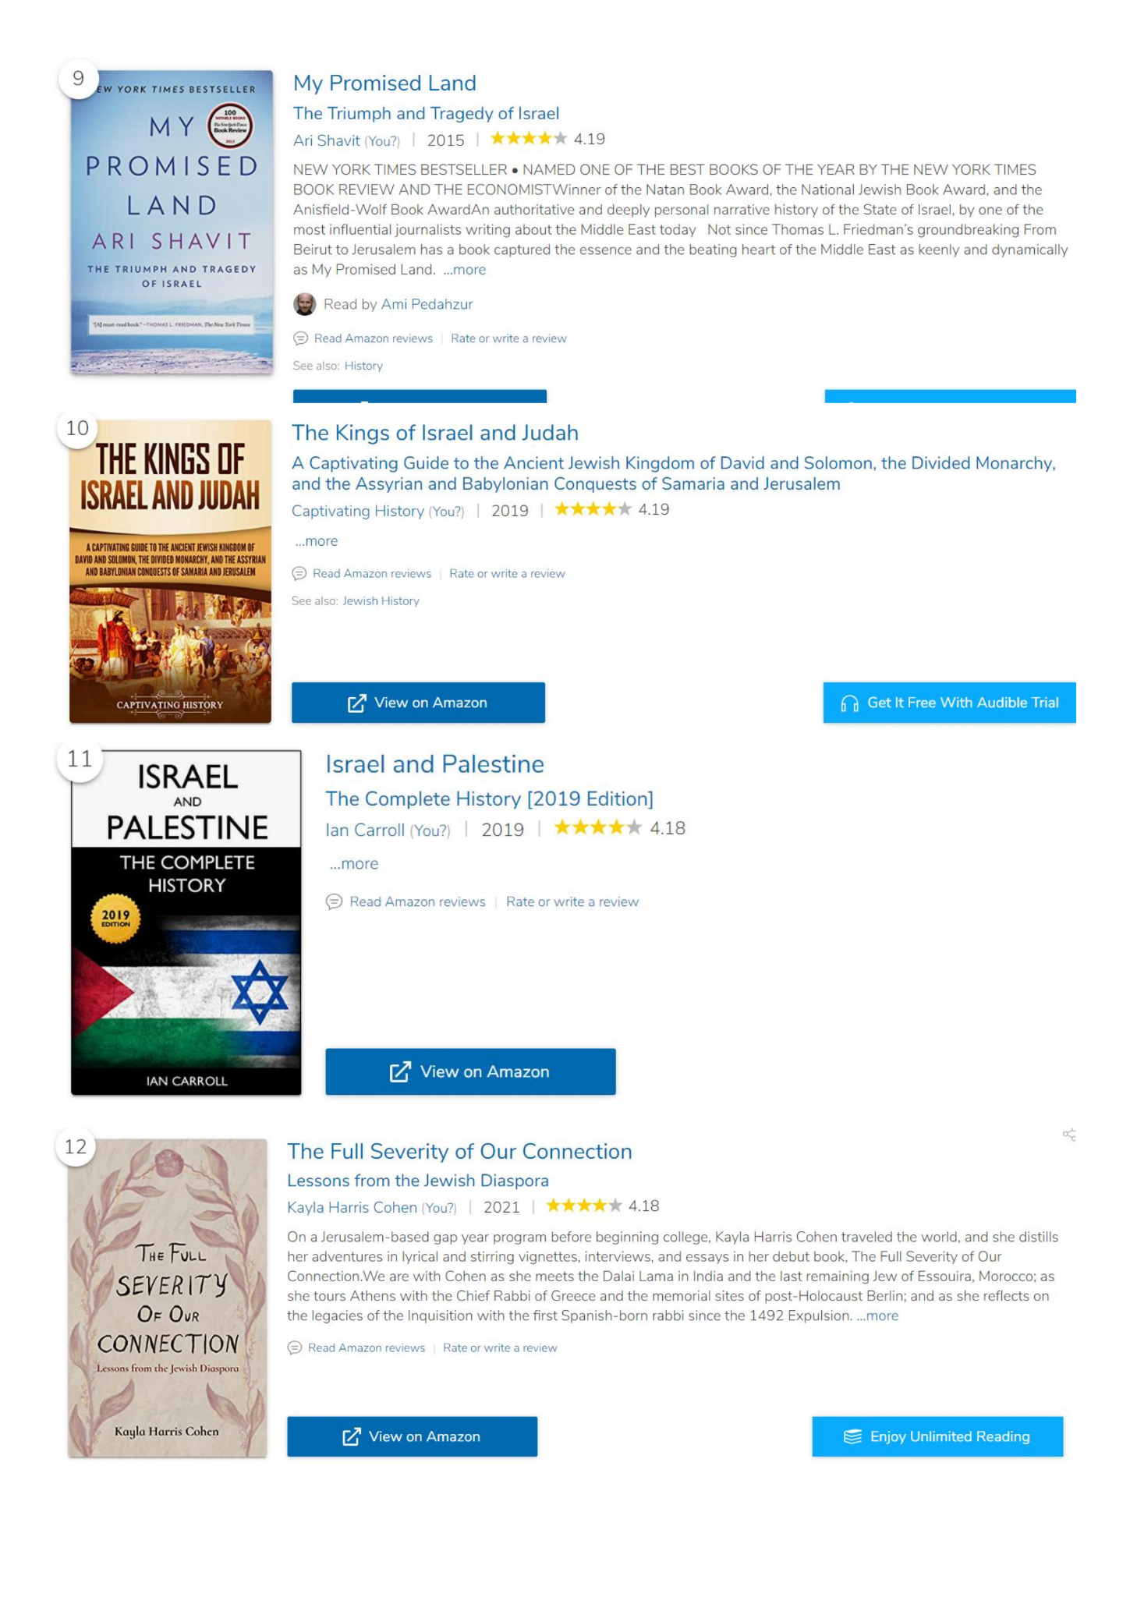Viewport: 1130px width, 1597px height.
Task: Click the speech bubble icon under Full Severity book
Action: point(295,1347)
